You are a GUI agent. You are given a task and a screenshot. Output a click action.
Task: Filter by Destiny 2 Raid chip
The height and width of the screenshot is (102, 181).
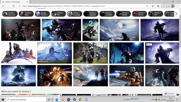coord(26,14)
